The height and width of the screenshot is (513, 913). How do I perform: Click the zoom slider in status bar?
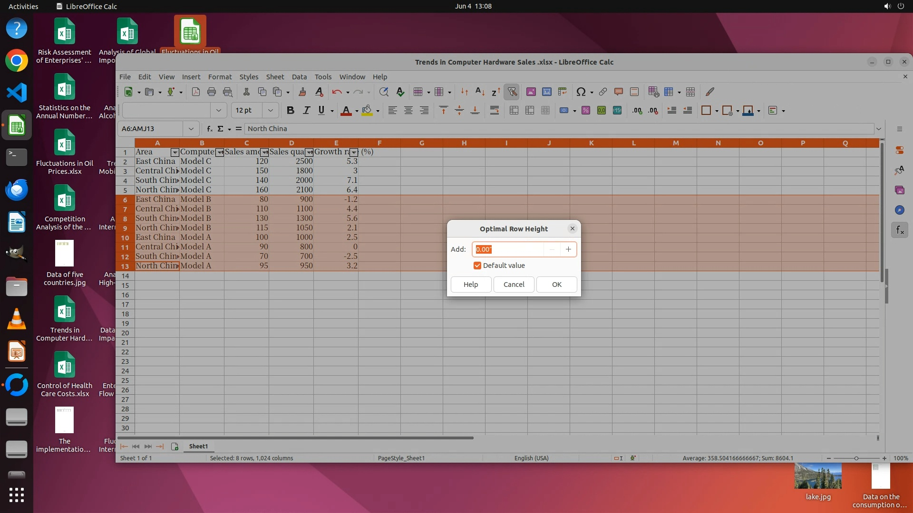click(856, 458)
